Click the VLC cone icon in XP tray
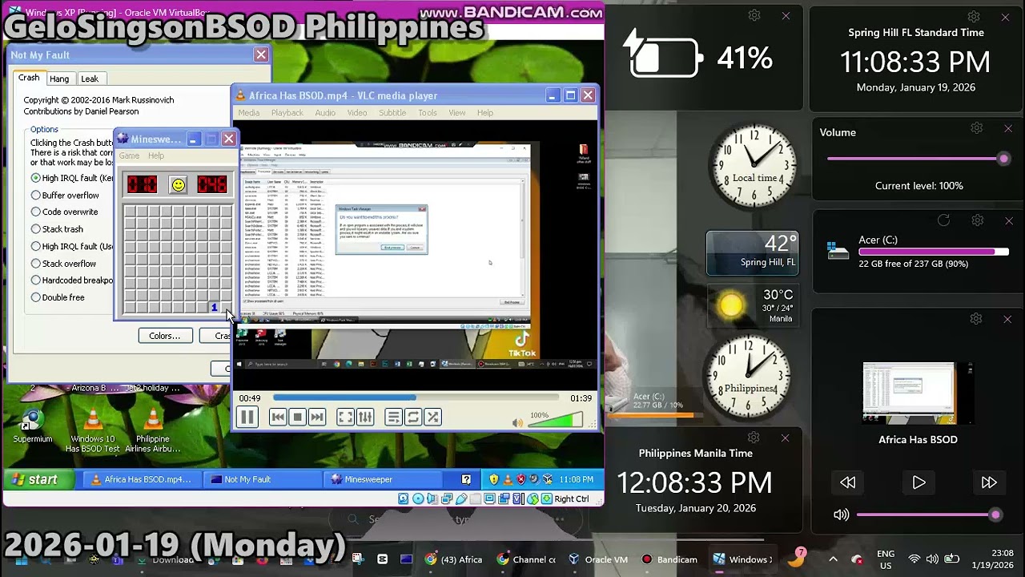The image size is (1025, 577). (507, 479)
